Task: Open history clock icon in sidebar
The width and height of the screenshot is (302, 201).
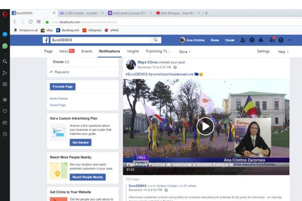Action: [5, 134]
